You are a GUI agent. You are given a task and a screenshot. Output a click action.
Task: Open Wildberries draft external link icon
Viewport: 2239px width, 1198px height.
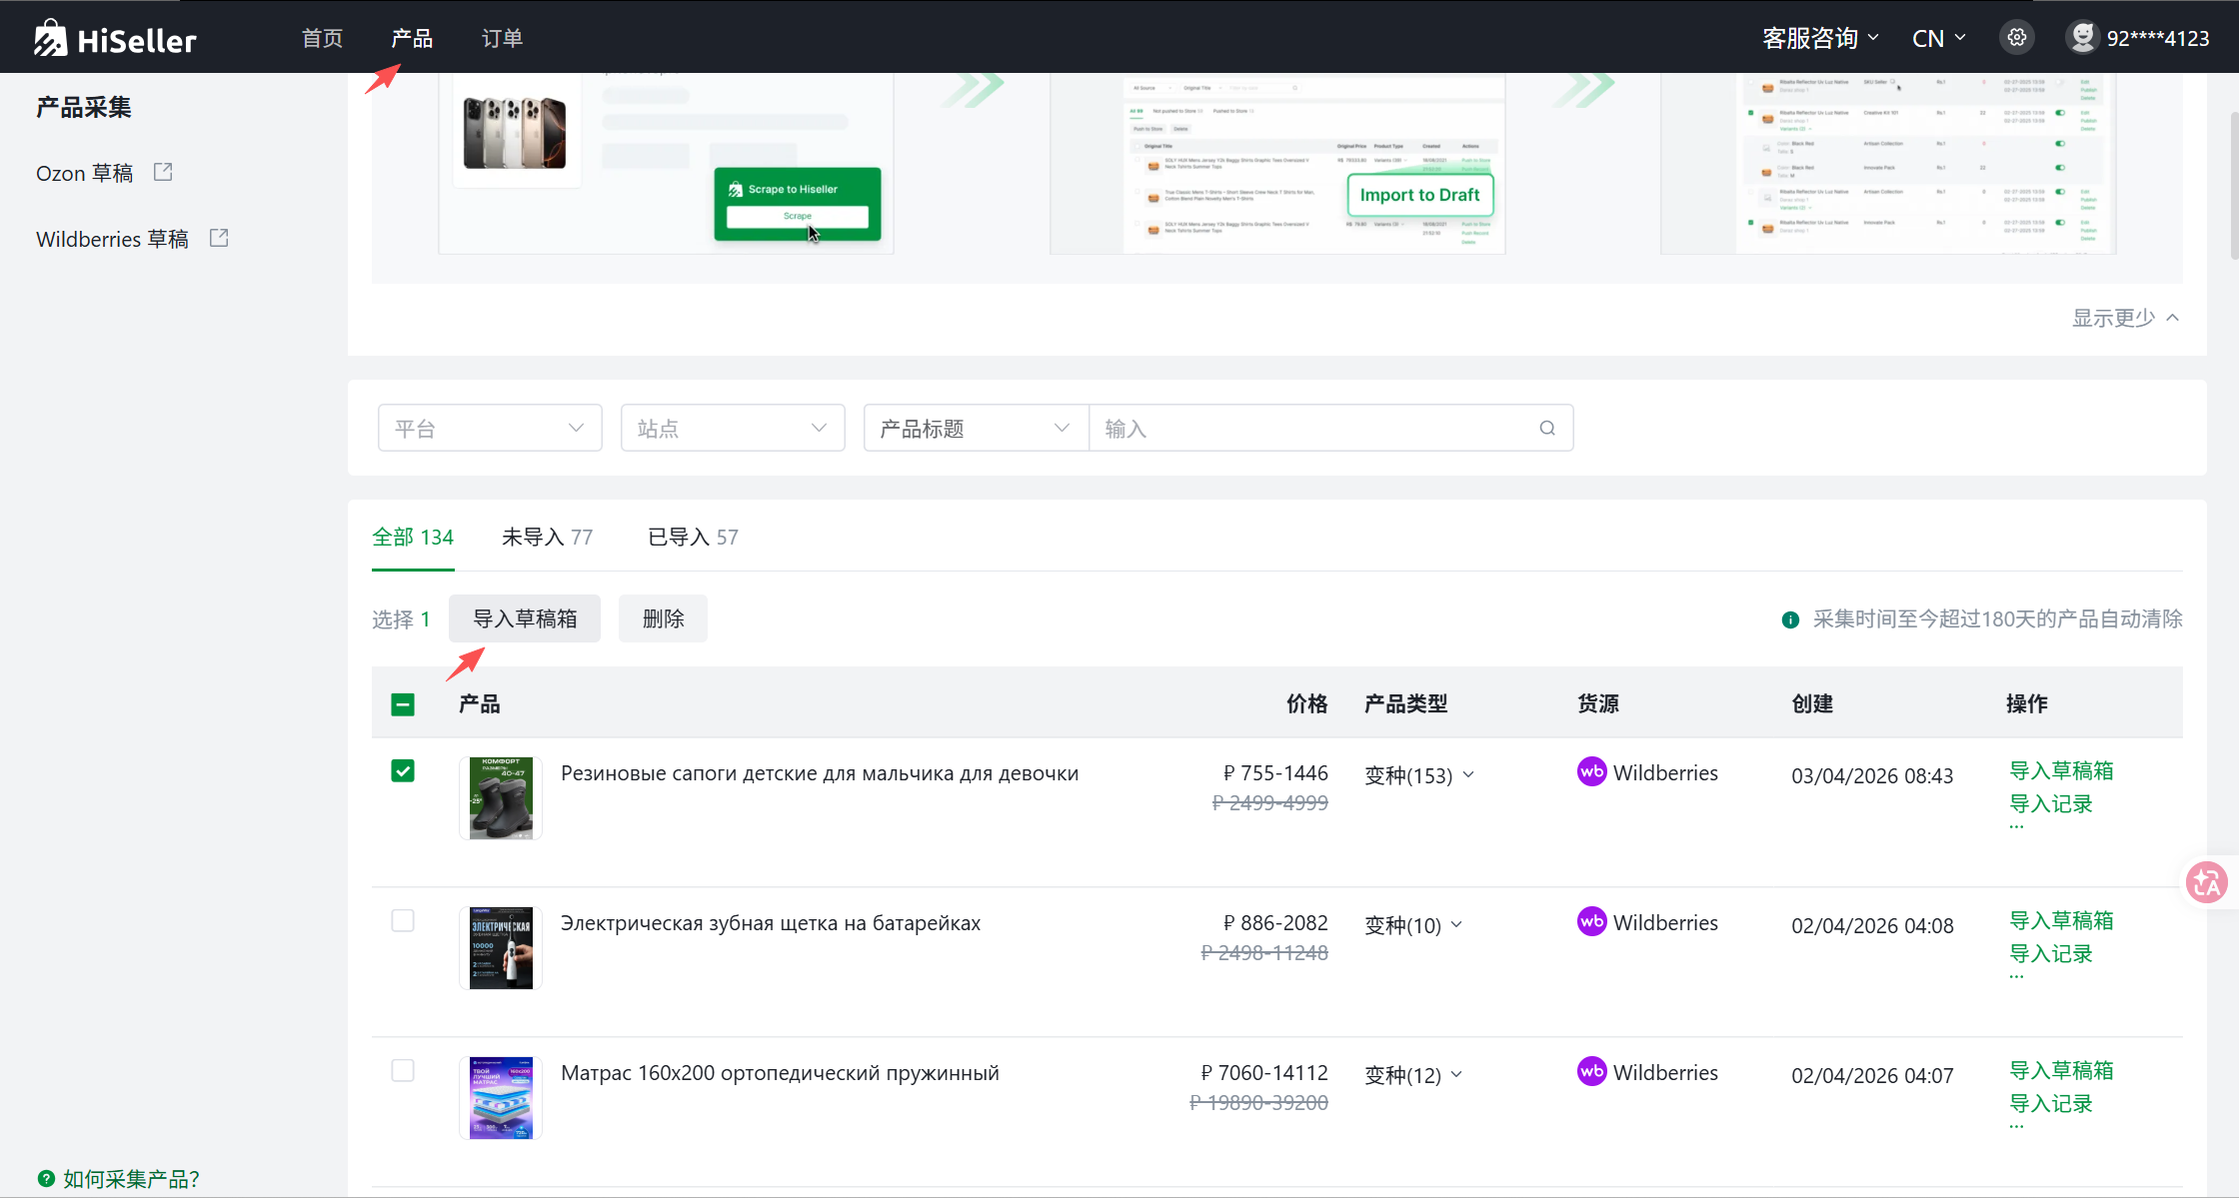219,238
